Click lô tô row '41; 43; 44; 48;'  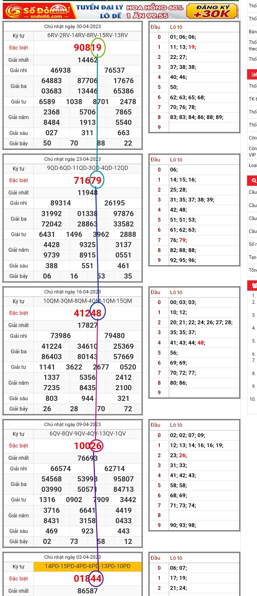pyautogui.click(x=188, y=343)
